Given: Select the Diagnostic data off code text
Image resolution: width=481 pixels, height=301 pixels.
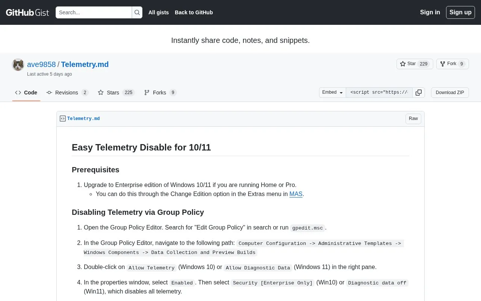Looking at the screenshot, I should [377, 283].
